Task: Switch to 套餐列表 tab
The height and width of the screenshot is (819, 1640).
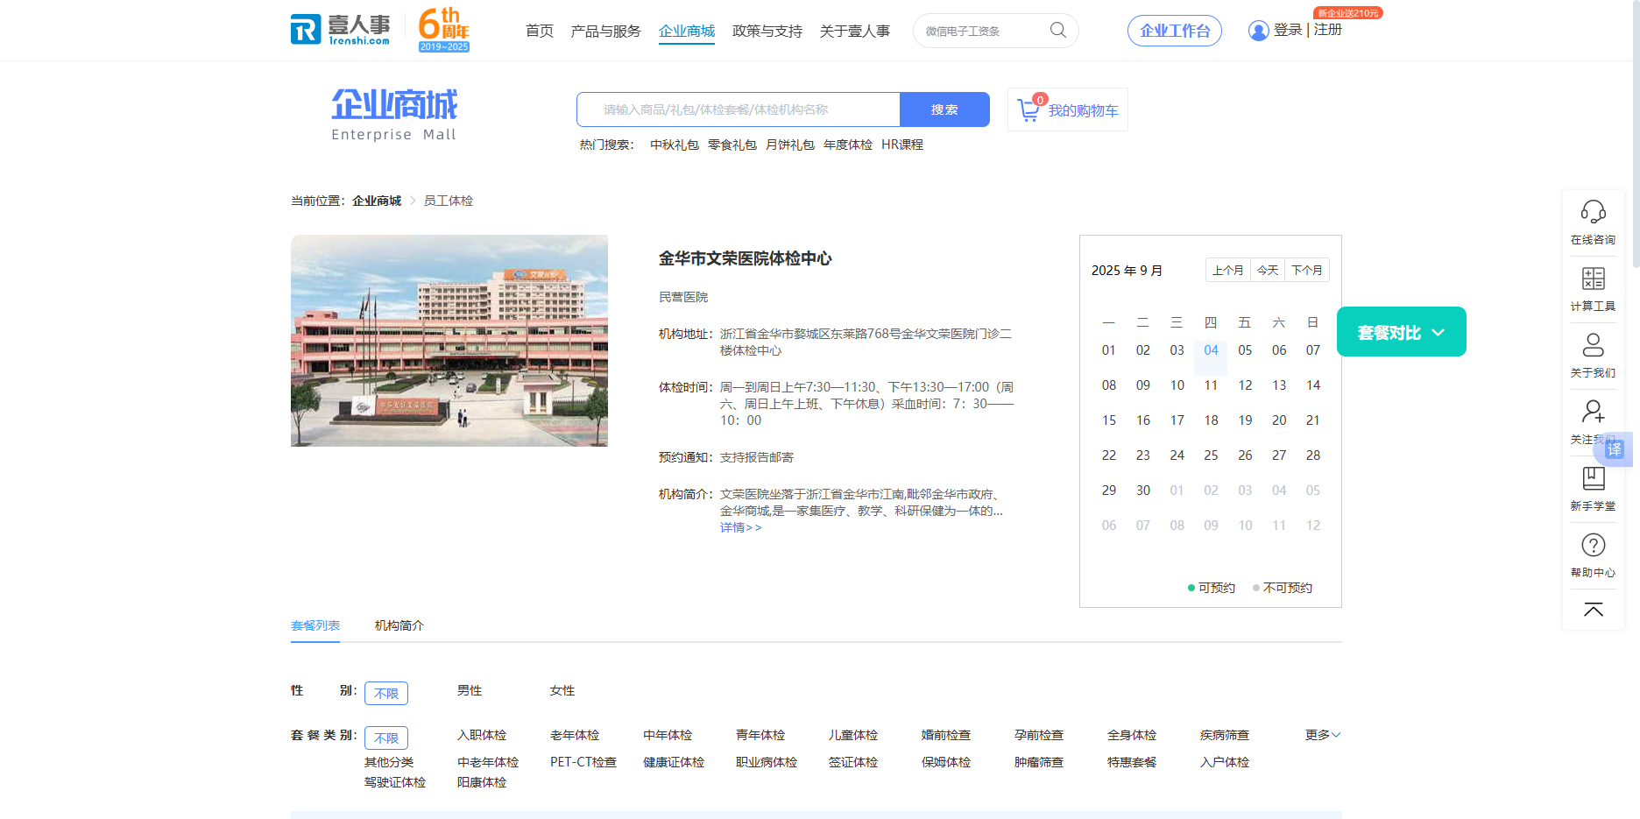Action: coord(315,625)
